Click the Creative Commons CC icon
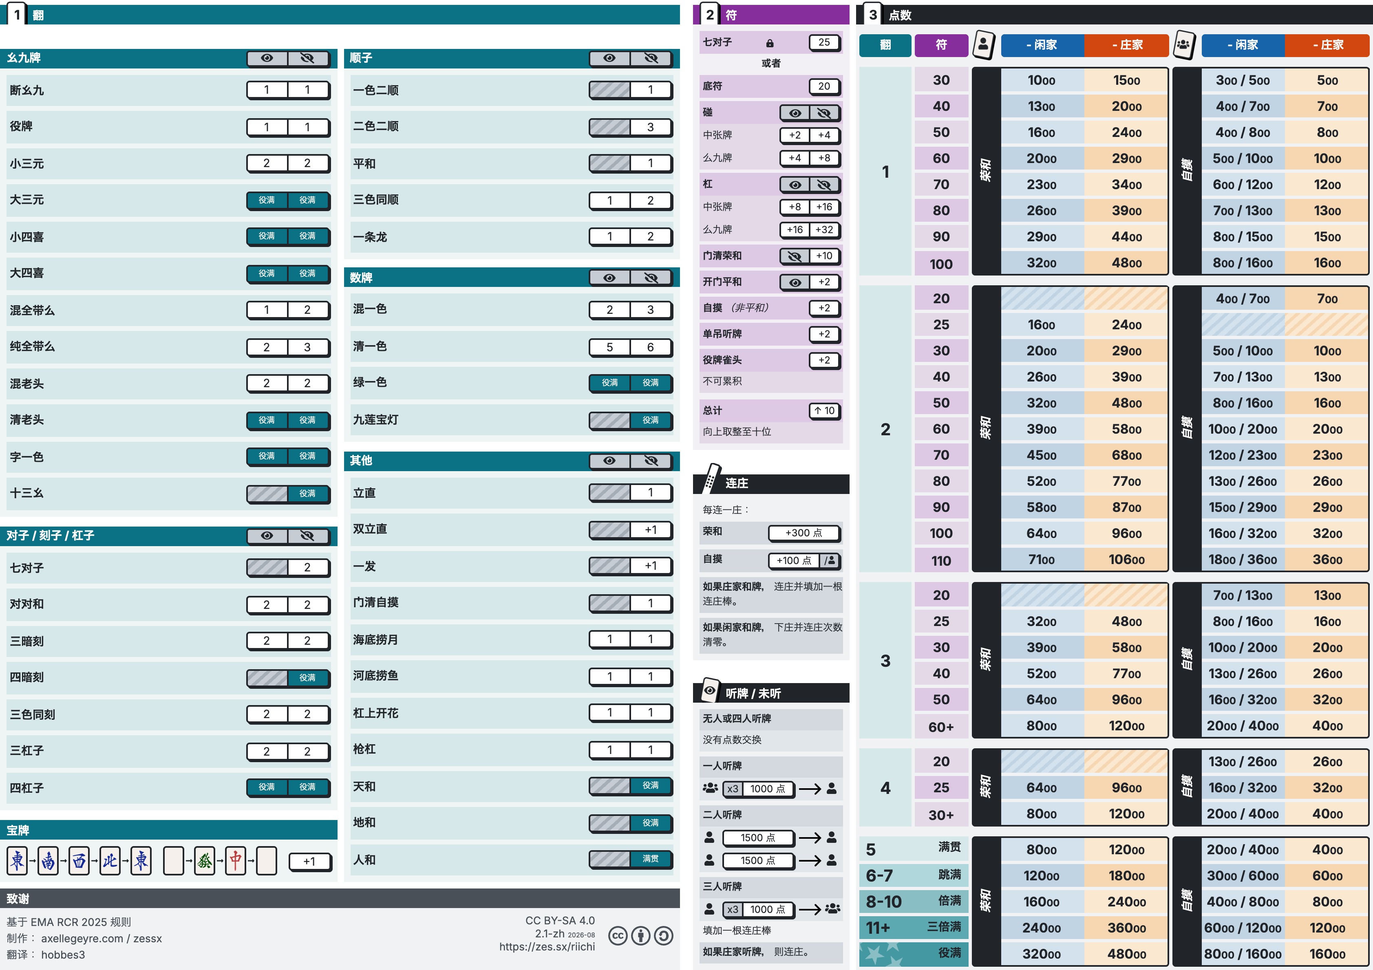1373x970 pixels. point(618,936)
